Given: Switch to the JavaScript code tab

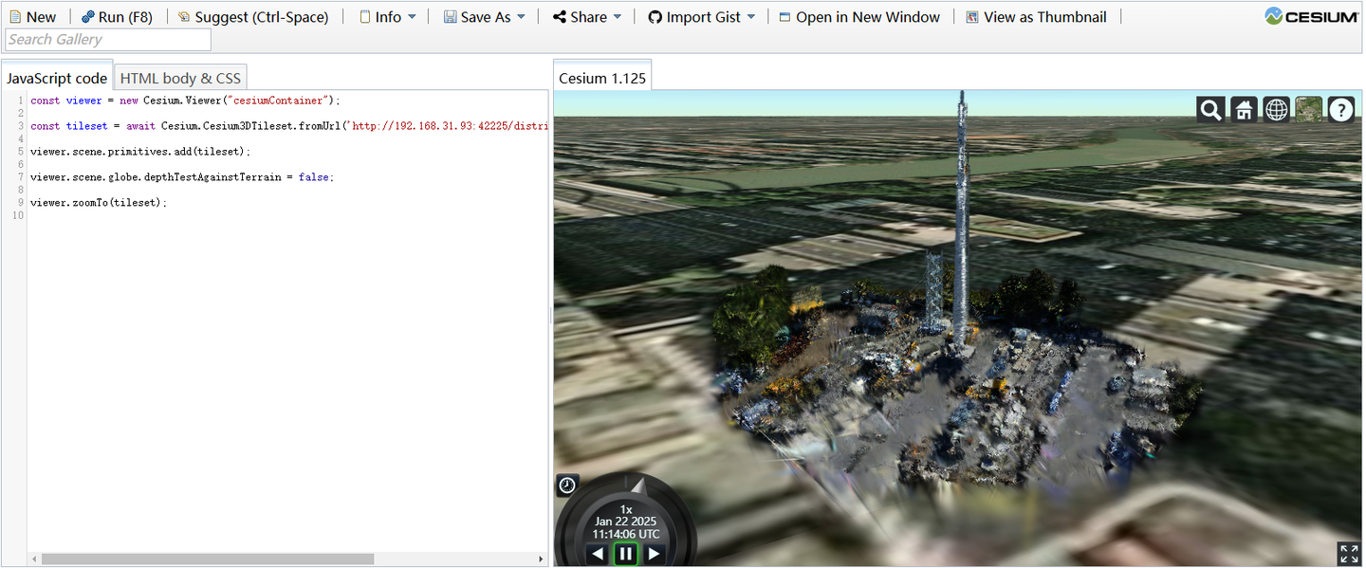Looking at the screenshot, I should 57,78.
